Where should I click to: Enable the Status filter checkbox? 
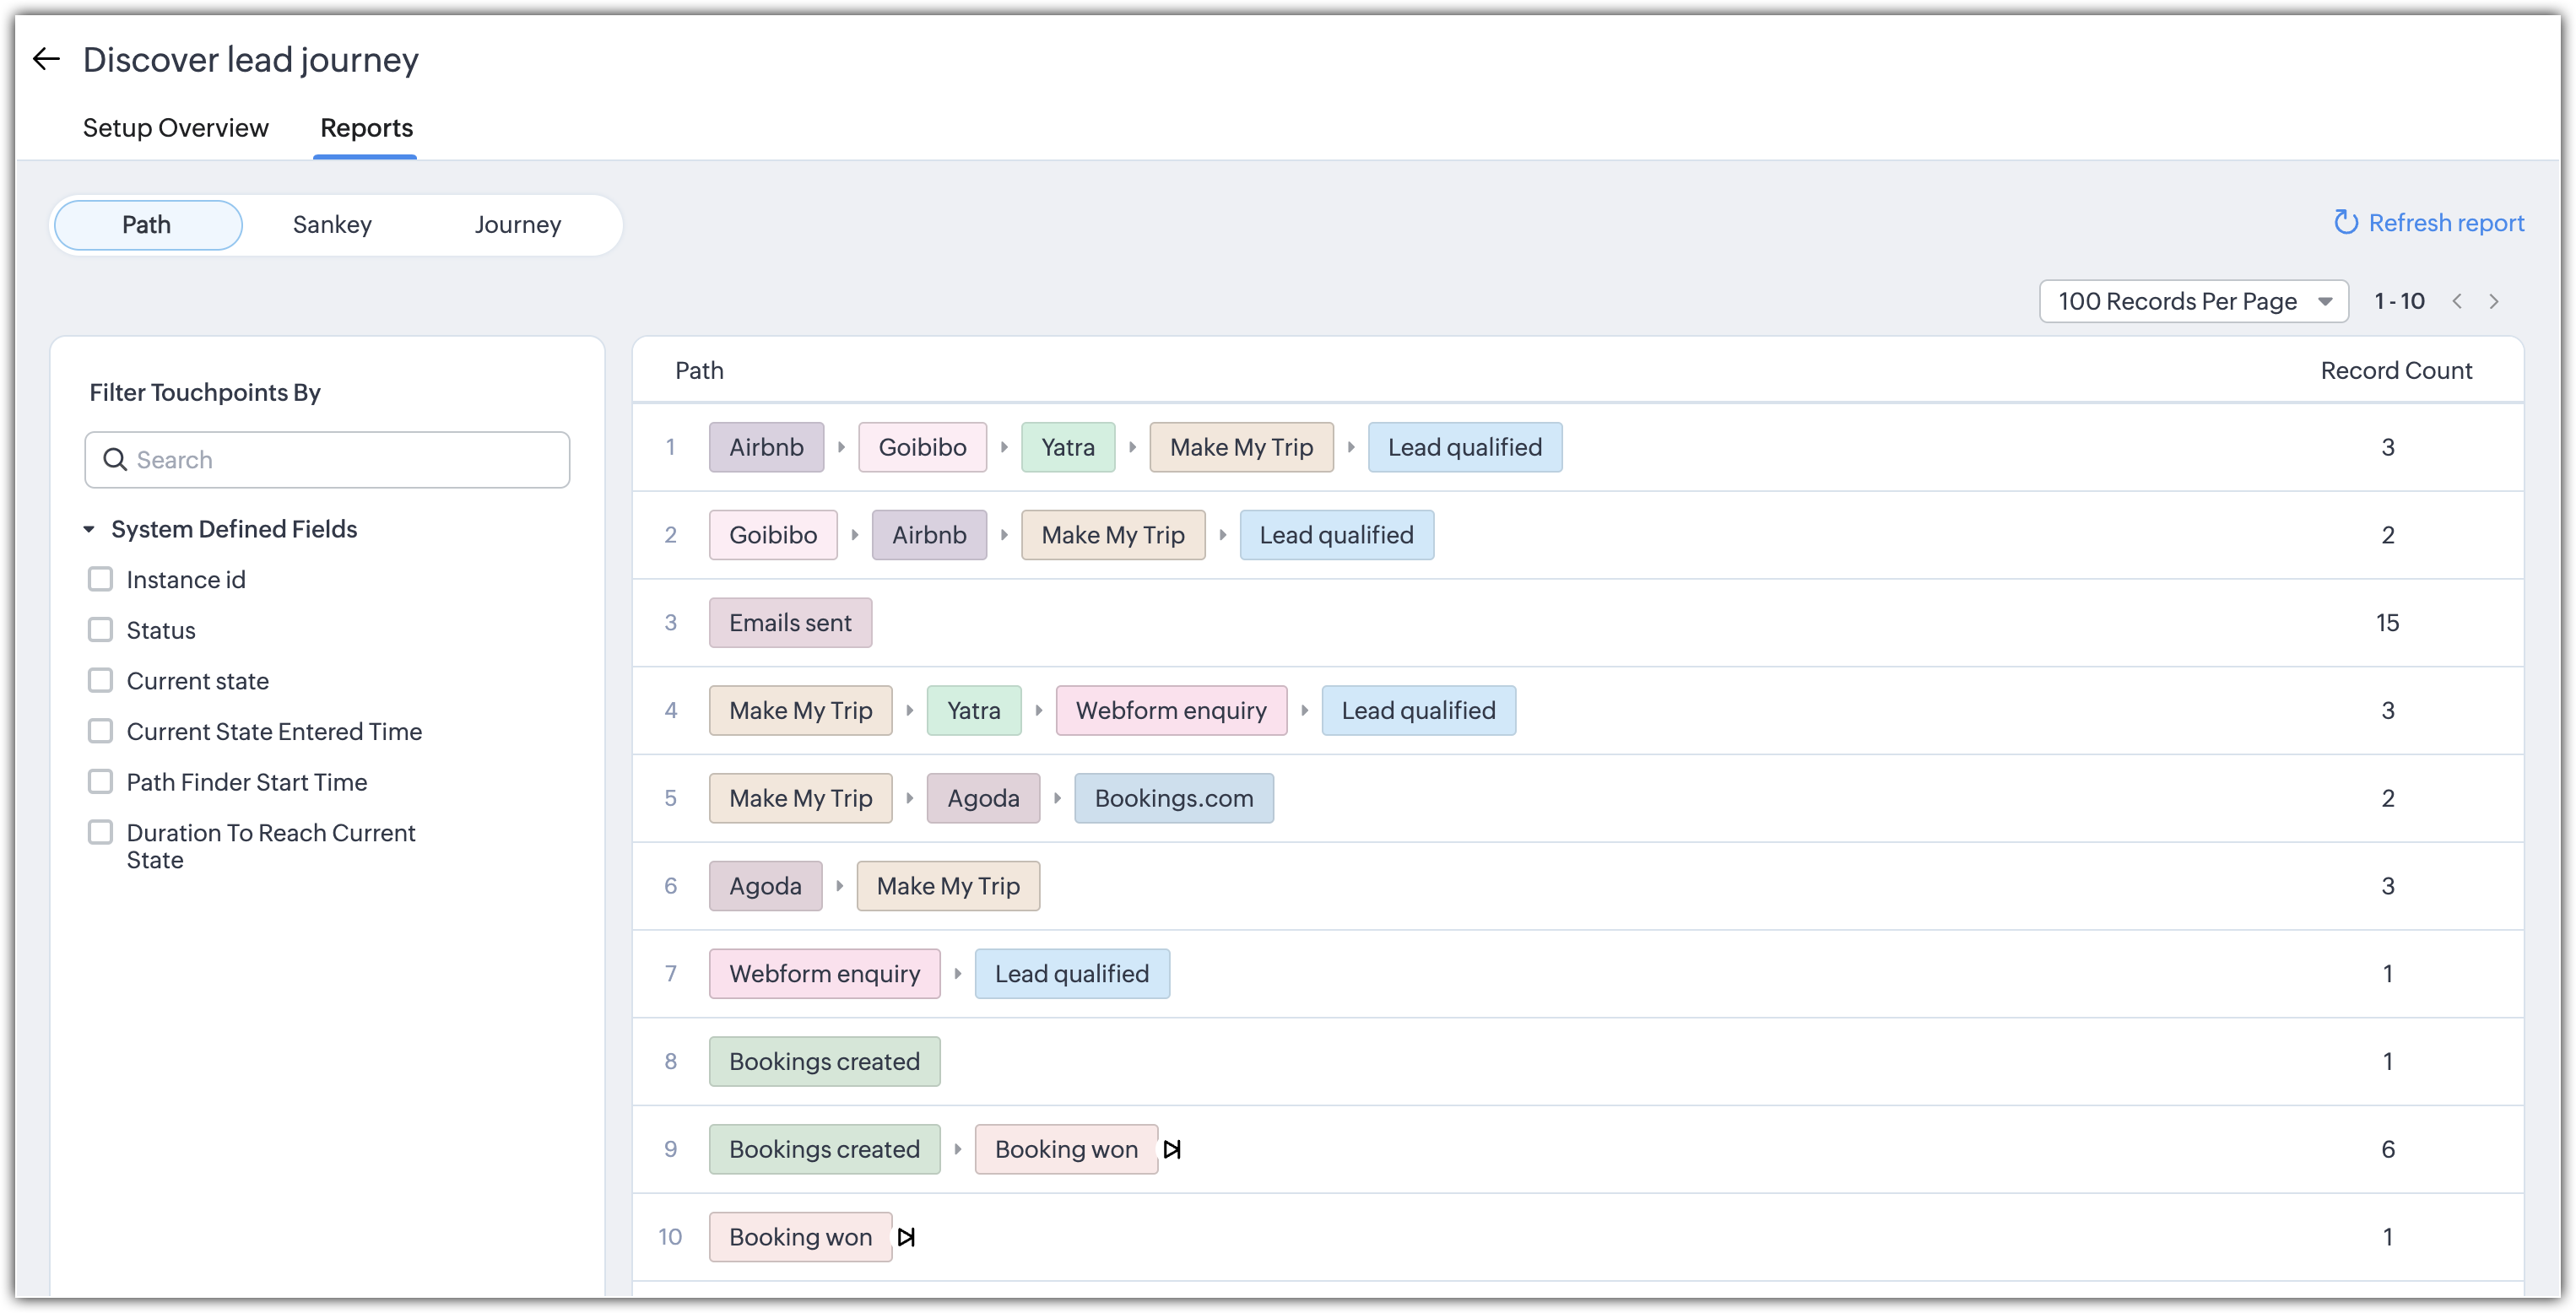(100, 630)
